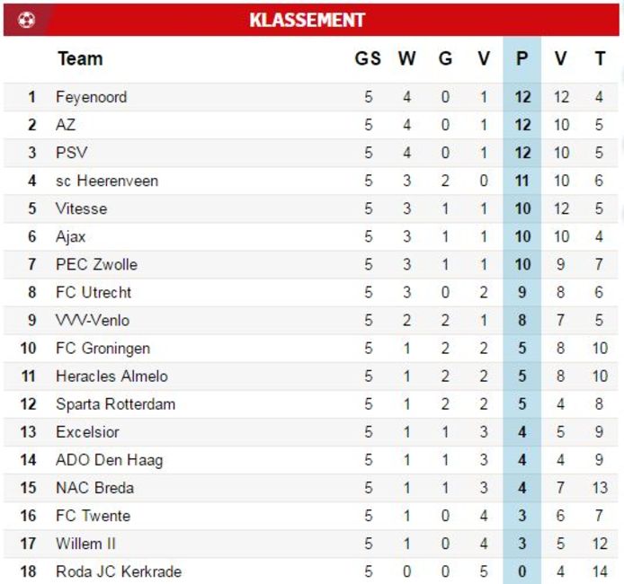Viewport: 624px width, 584px height.
Task: Select Vitesse in the standings
Action: (x=81, y=208)
